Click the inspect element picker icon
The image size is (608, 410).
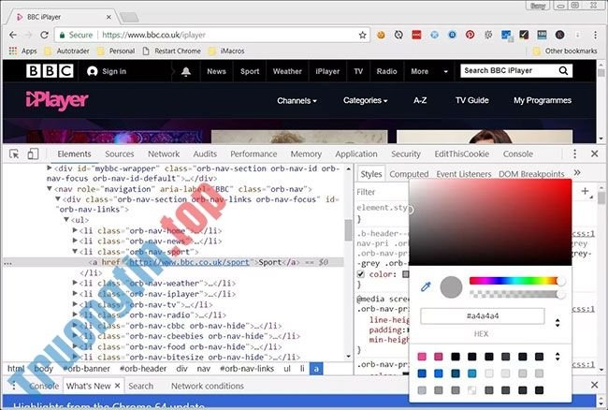(x=15, y=154)
